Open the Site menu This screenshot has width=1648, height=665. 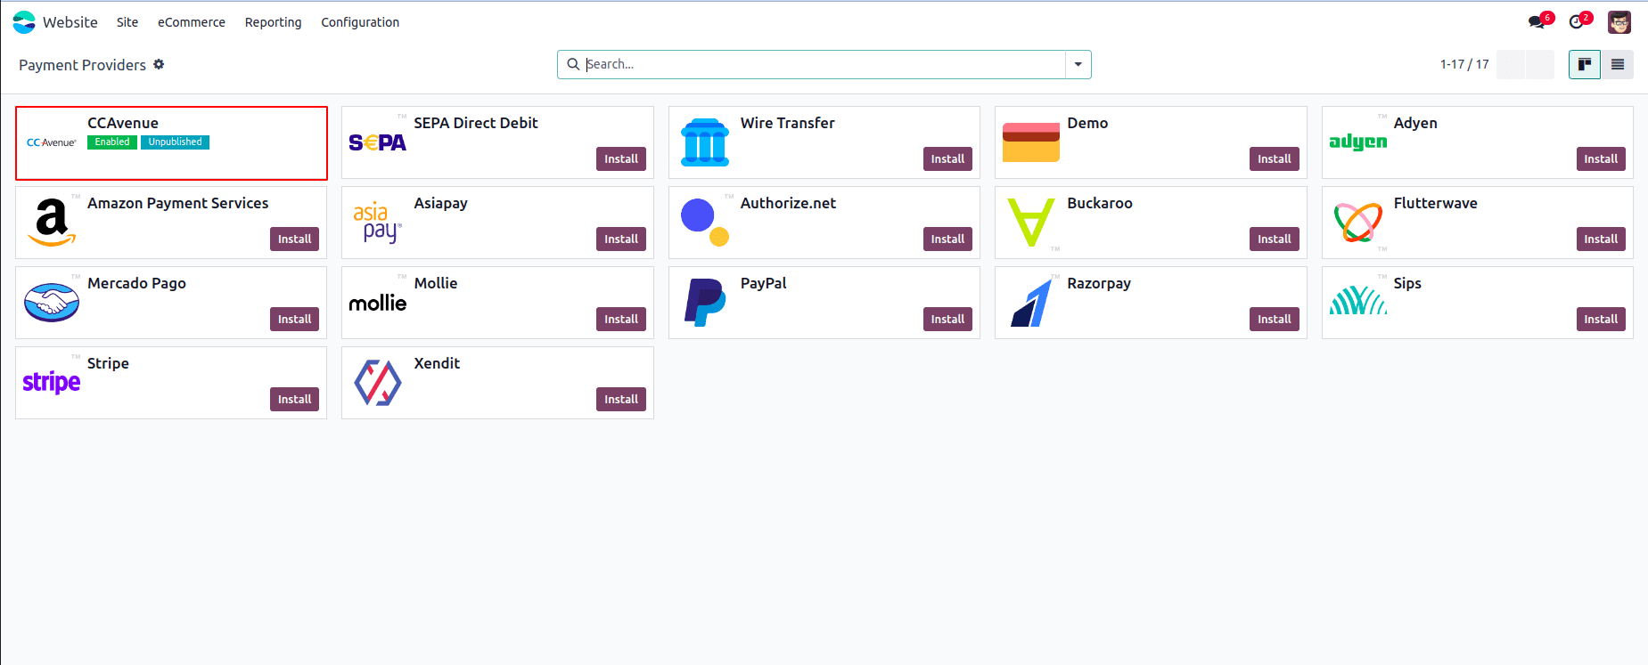coord(127,22)
